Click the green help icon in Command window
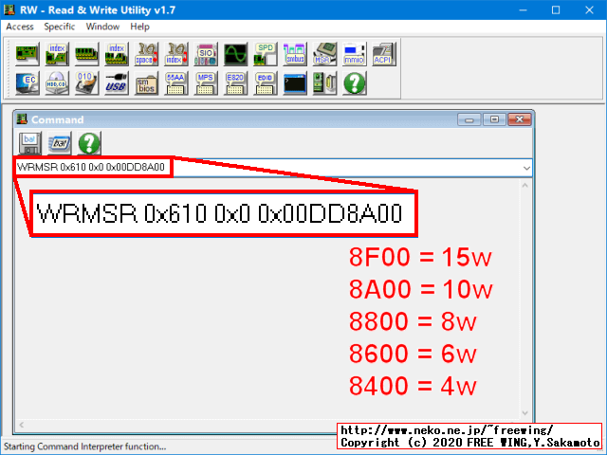The width and height of the screenshot is (607, 455). tap(89, 143)
